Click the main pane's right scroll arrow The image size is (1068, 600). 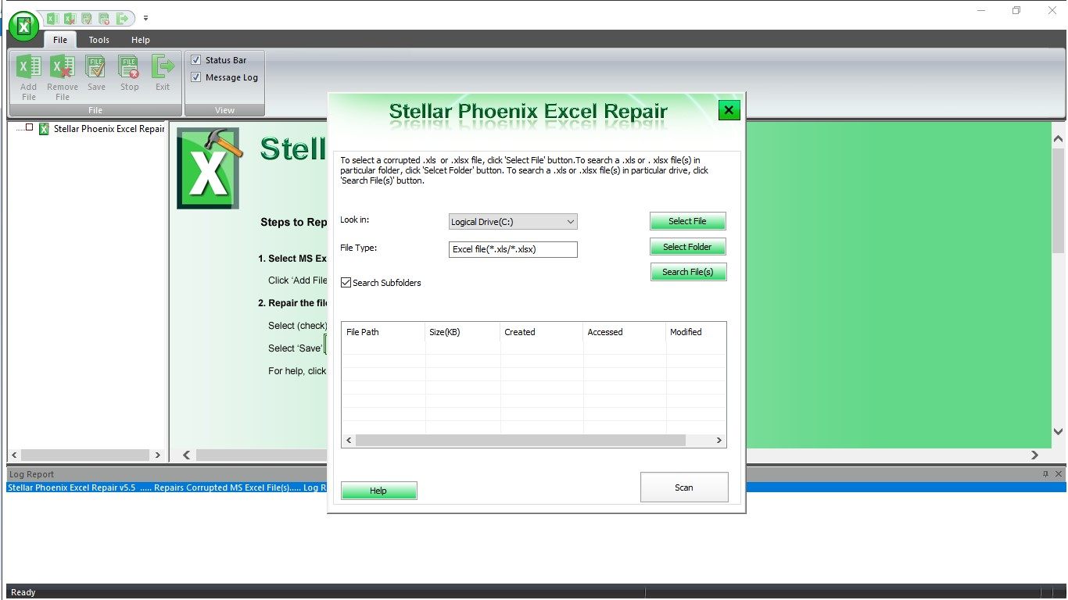click(1035, 455)
